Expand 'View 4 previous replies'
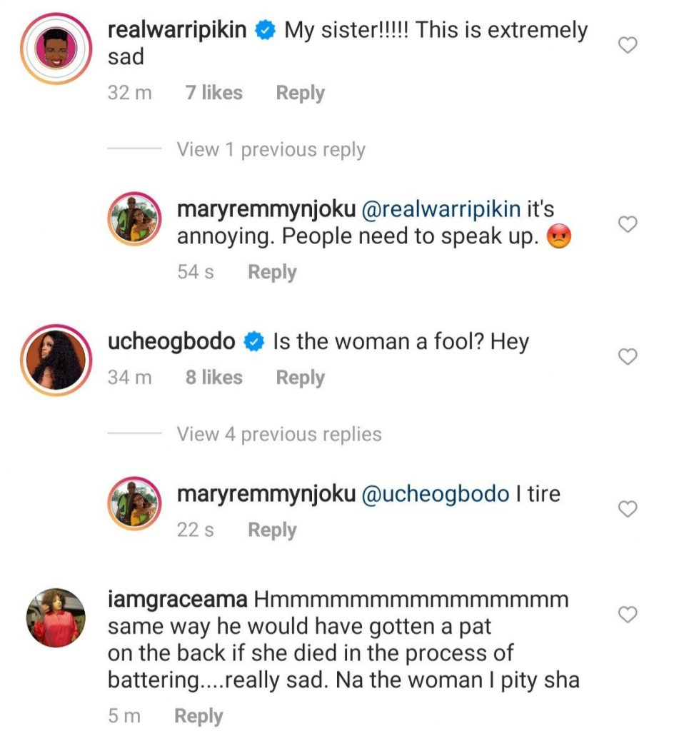The width and height of the screenshot is (674, 731). click(279, 434)
